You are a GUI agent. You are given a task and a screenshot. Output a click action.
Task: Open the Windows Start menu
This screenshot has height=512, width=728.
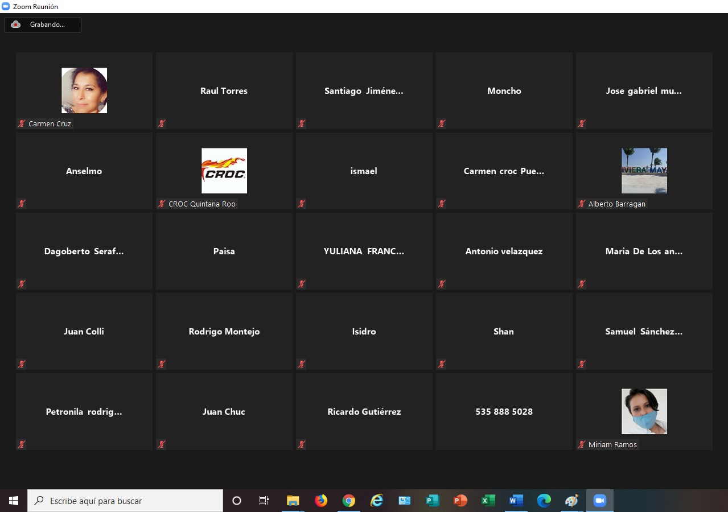(14, 501)
